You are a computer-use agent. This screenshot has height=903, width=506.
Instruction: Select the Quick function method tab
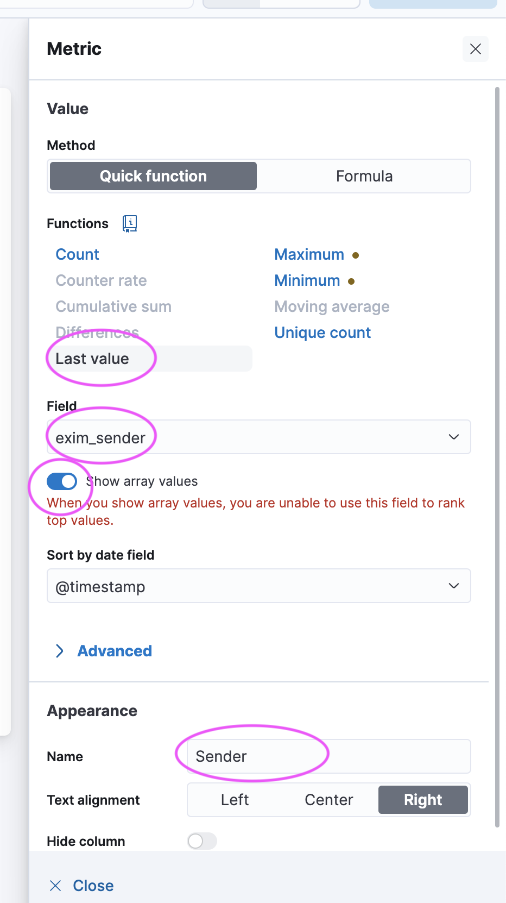[153, 176]
